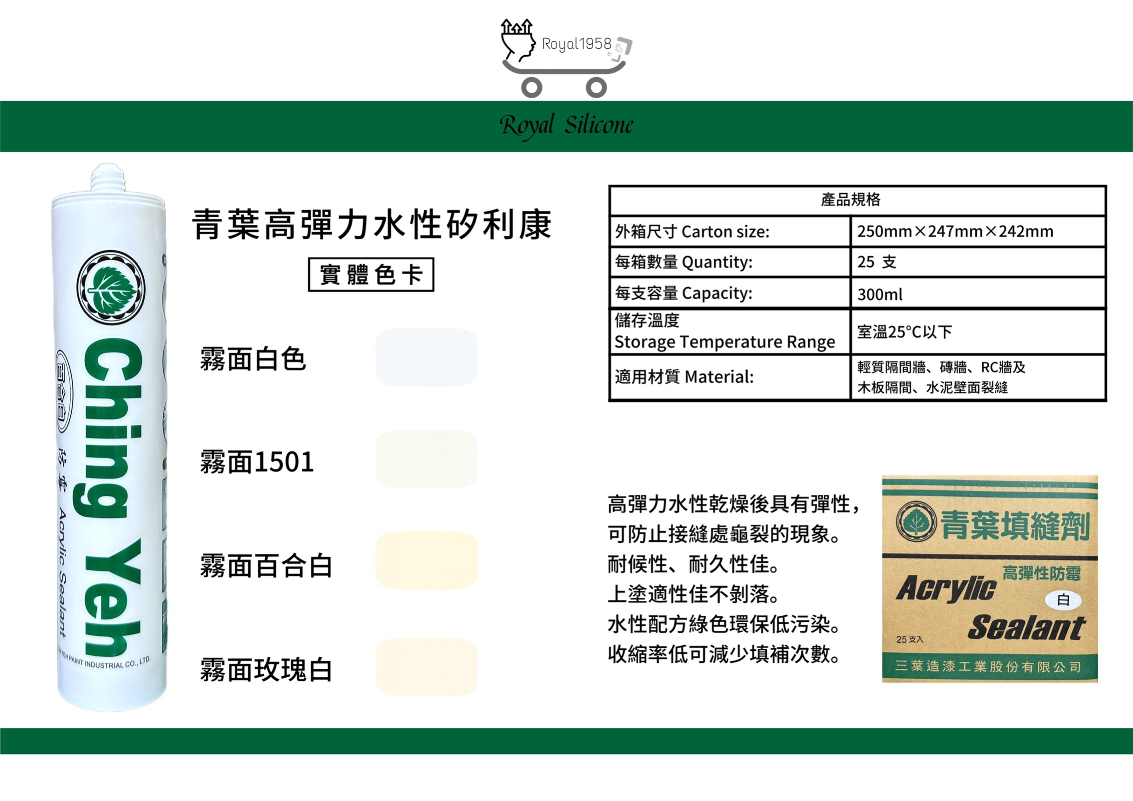Click the line 上塗適性佳不剝落
This screenshot has height=801, width=1133.
(693, 594)
